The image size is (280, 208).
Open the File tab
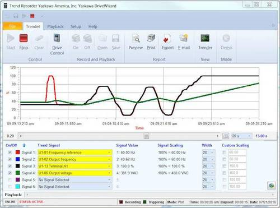click(x=12, y=26)
